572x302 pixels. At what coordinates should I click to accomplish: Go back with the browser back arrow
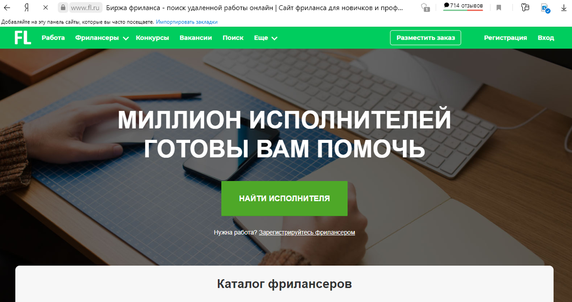click(7, 8)
